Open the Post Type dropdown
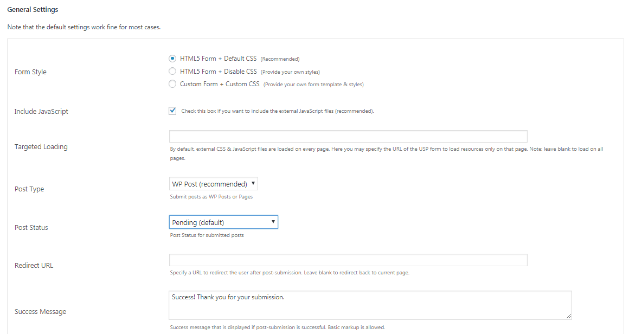629x334 pixels. [x=214, y=184]
